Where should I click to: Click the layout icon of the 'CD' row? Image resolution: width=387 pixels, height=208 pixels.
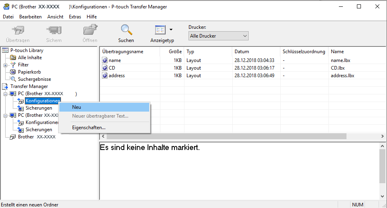[x=105, y=68]
